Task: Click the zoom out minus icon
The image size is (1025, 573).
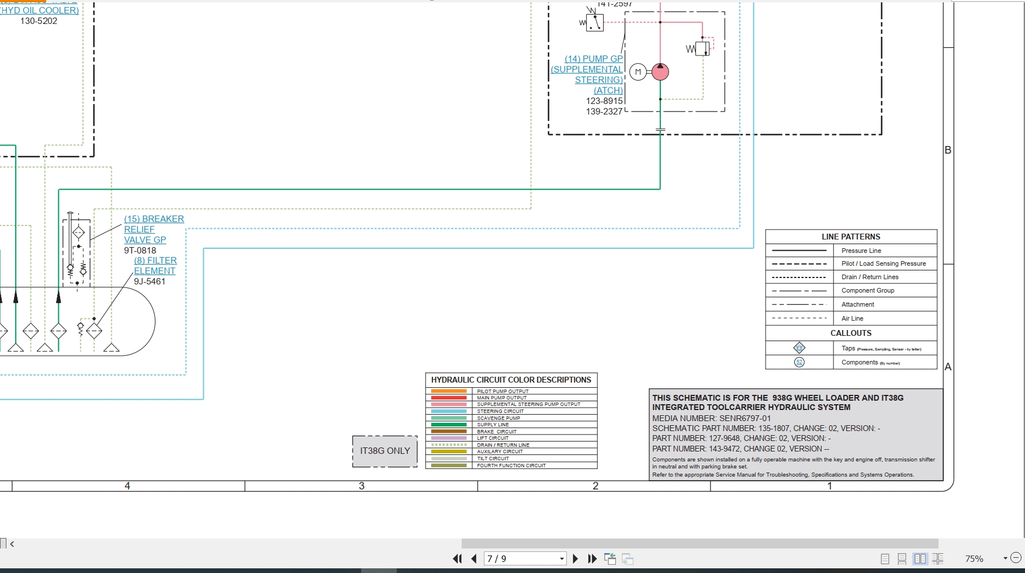Action: click(1016, 558)
